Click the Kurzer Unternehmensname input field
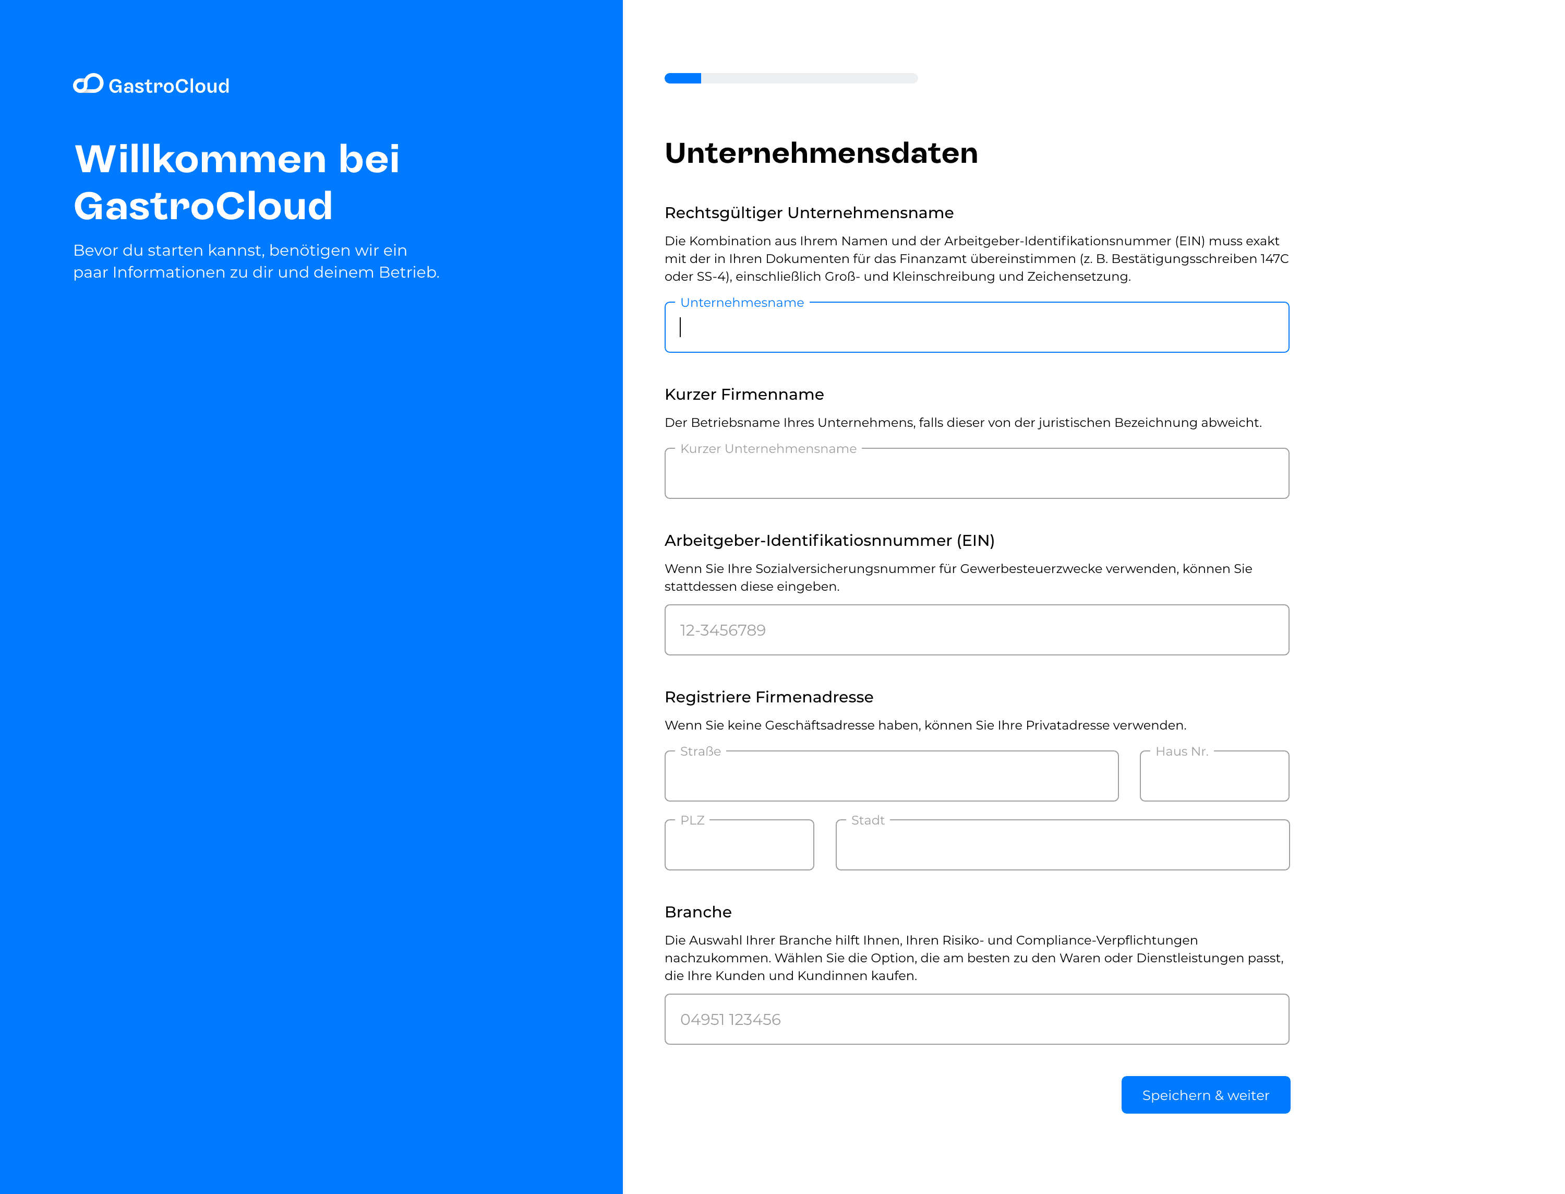 [x=976, y=473]
